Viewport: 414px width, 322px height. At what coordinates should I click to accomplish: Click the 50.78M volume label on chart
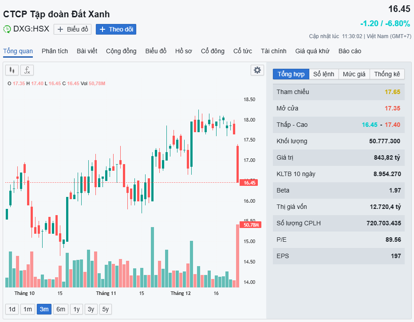pos(251,225)
